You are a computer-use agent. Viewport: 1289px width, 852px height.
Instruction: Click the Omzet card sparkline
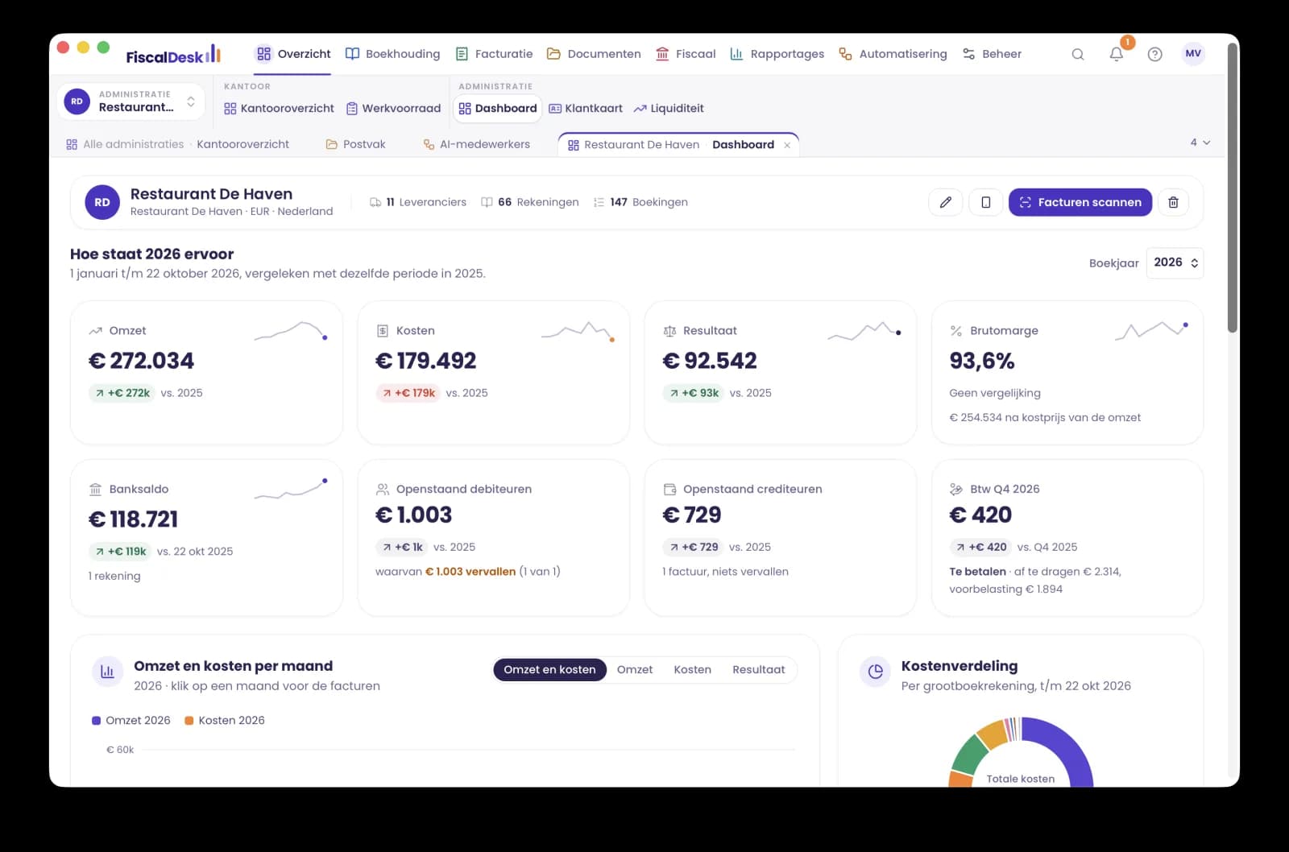point(291,331)
